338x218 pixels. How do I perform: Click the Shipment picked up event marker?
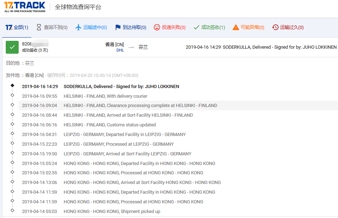[x=13, y=210]
